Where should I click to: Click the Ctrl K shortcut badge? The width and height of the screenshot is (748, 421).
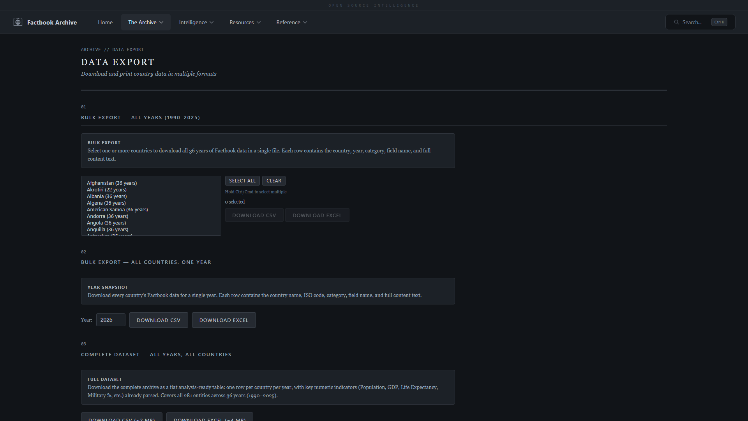tap(719, 22)
